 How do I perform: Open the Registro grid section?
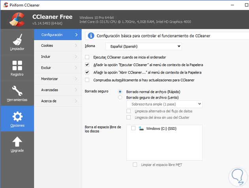pyautogui.click(x=17, y=68)
